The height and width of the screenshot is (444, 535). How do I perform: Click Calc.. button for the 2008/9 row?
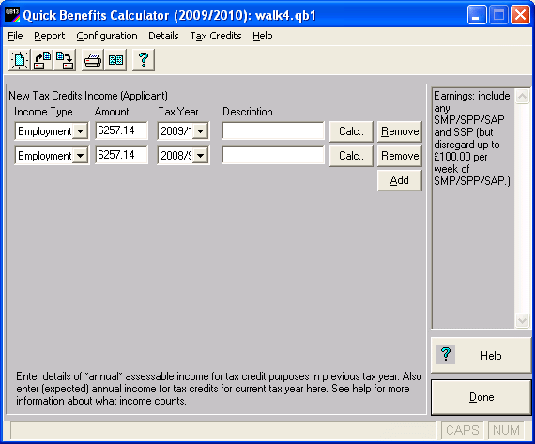[351, 156]
